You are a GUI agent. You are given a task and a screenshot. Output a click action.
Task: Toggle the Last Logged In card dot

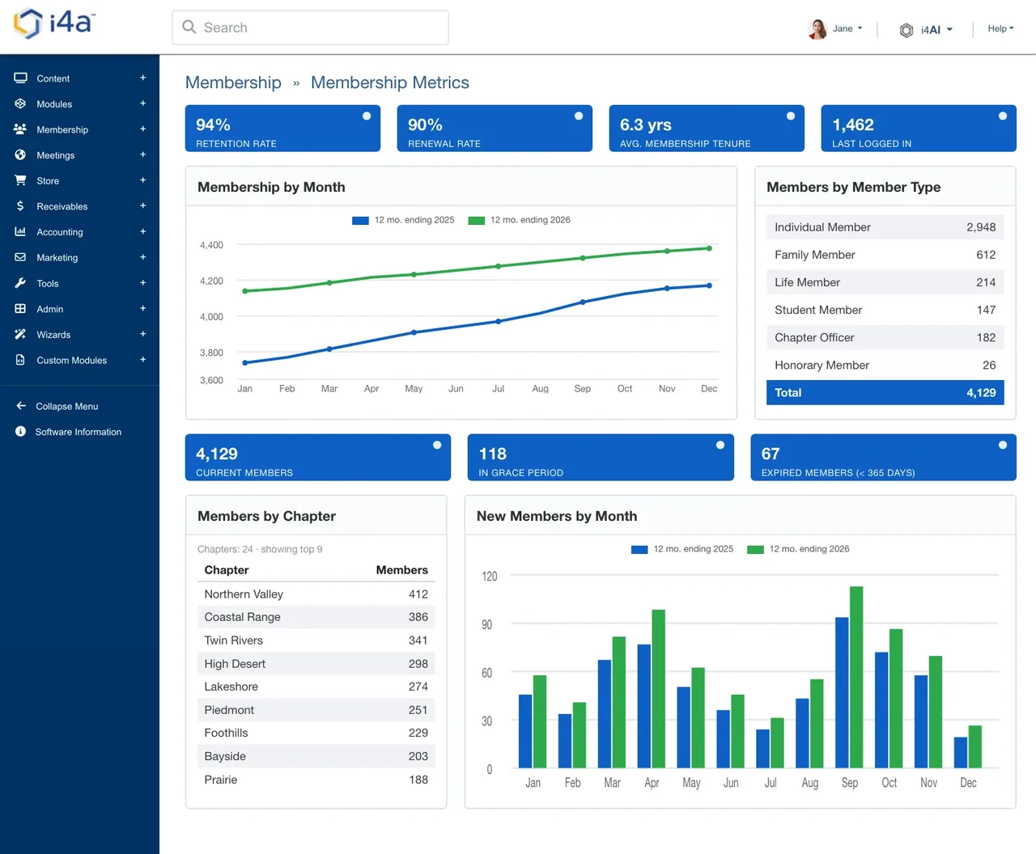point(1003,116)
